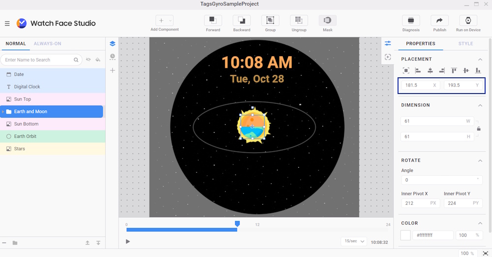This screenshot has width=492, height=257.
Task: Click the Publish button
Action: click(439, 21)
